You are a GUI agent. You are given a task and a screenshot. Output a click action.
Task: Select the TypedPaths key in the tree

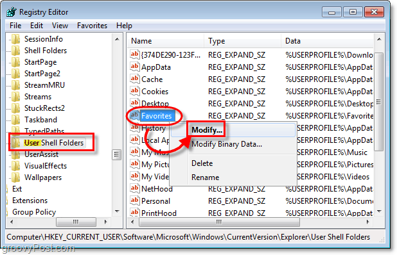pos(44,131)
